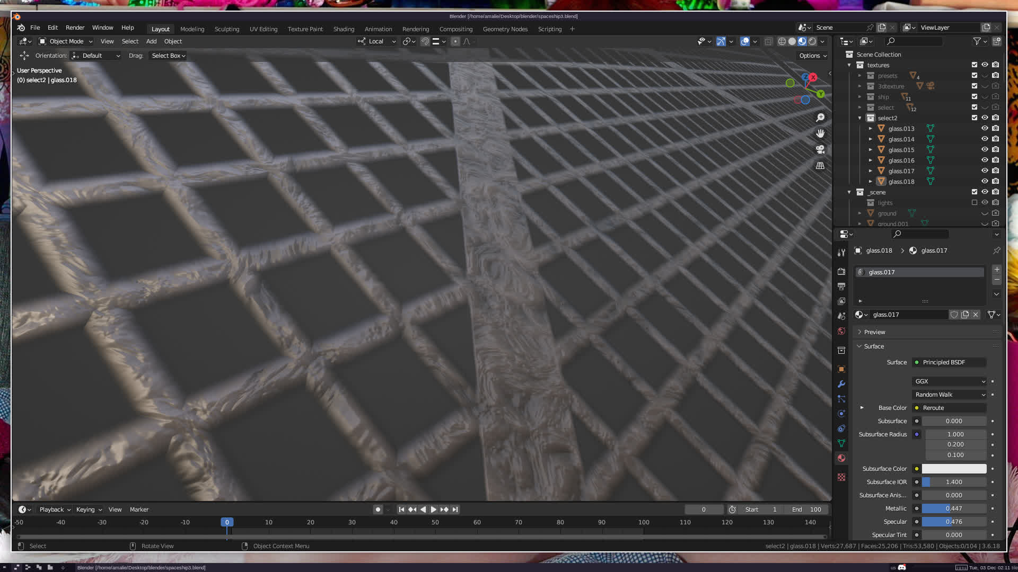Uncheck the select2 collection checkbox
1018x572 pixels.
(x=974, y=118)
